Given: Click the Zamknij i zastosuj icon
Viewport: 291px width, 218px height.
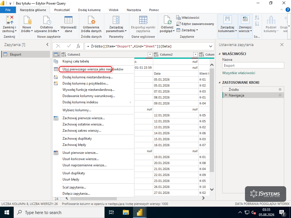Looking at the screenshot, I should [10, 20].
